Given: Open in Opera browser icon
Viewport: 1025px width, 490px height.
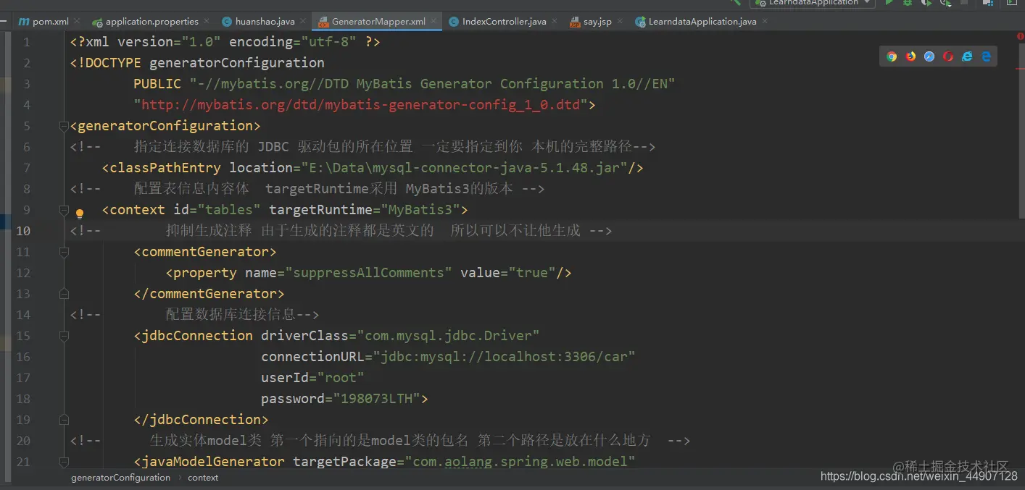Looking at the screenshot, I should tap(948, 56).
